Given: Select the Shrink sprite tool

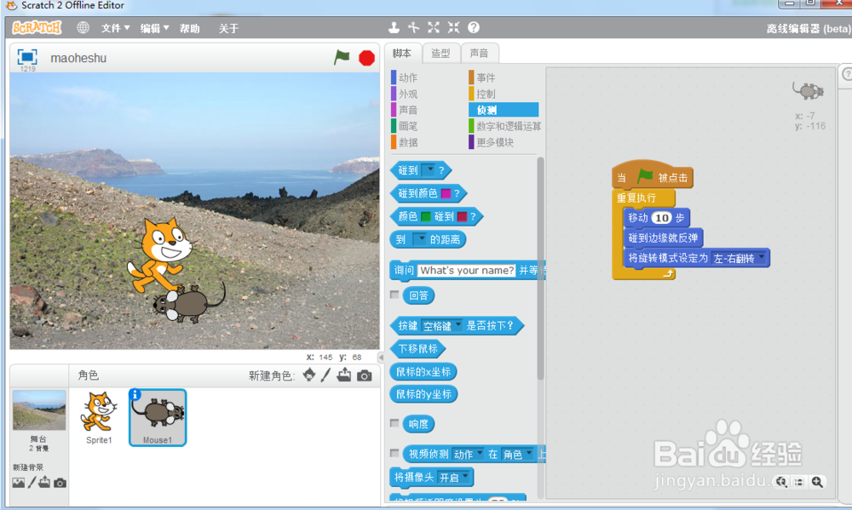Looking at the screenshot, I should coord(454,27).
